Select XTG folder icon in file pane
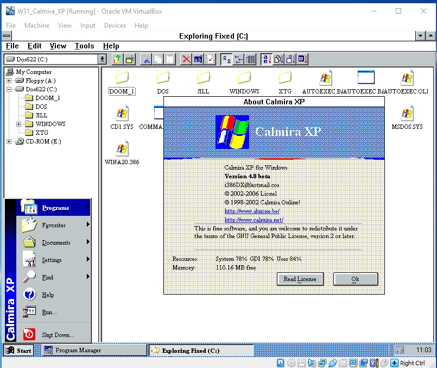Image resolution: width=437 pixels, height=368 pixels. 285,82
